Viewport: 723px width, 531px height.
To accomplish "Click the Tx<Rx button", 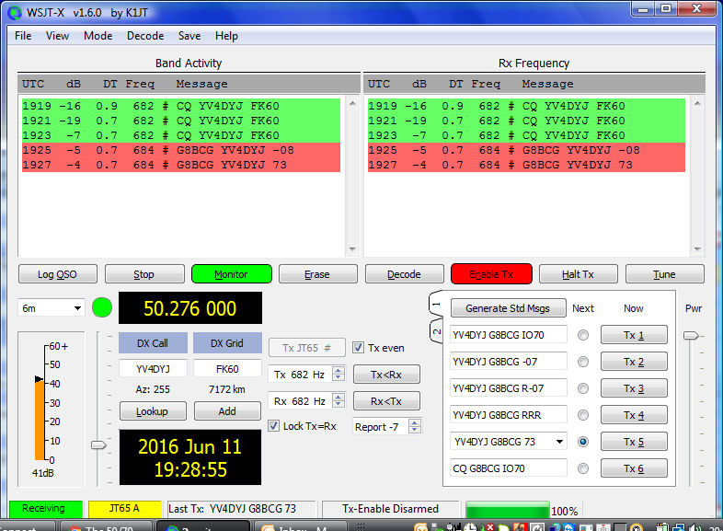I will click(386, 375).
